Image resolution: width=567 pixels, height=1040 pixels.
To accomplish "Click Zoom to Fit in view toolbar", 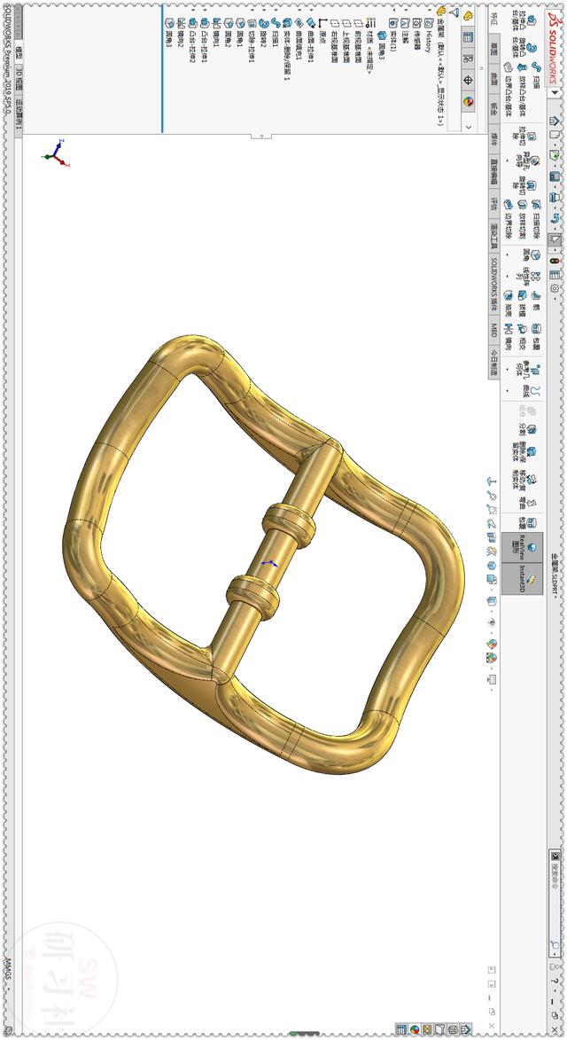I will pos(493,496).
